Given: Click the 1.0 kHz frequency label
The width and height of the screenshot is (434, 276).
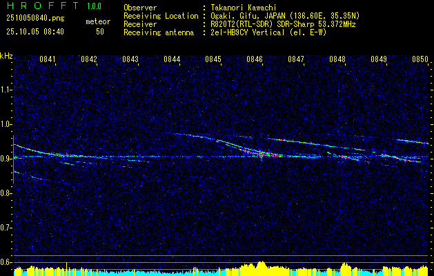Looking at the screenshot, I should pos(6,124).
